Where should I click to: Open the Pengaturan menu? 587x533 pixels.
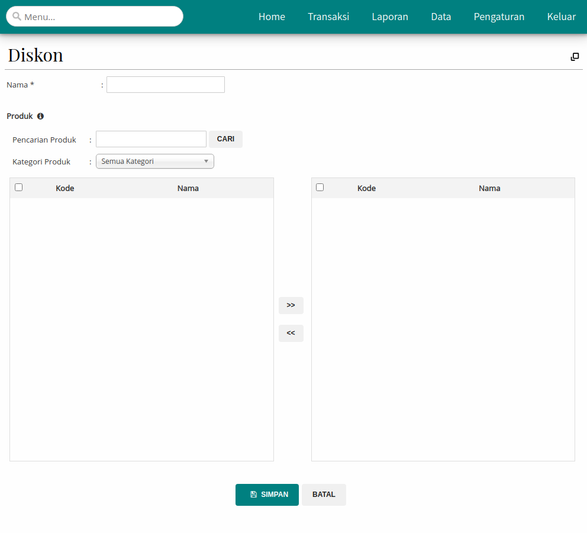pyautogui.click(x=499, y=17)
